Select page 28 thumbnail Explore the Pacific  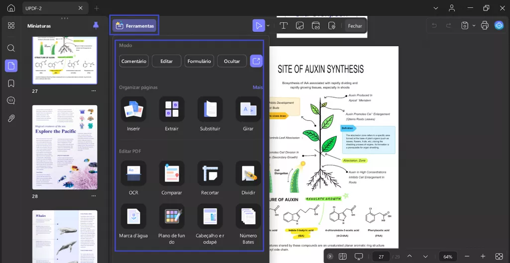(65, 147)
